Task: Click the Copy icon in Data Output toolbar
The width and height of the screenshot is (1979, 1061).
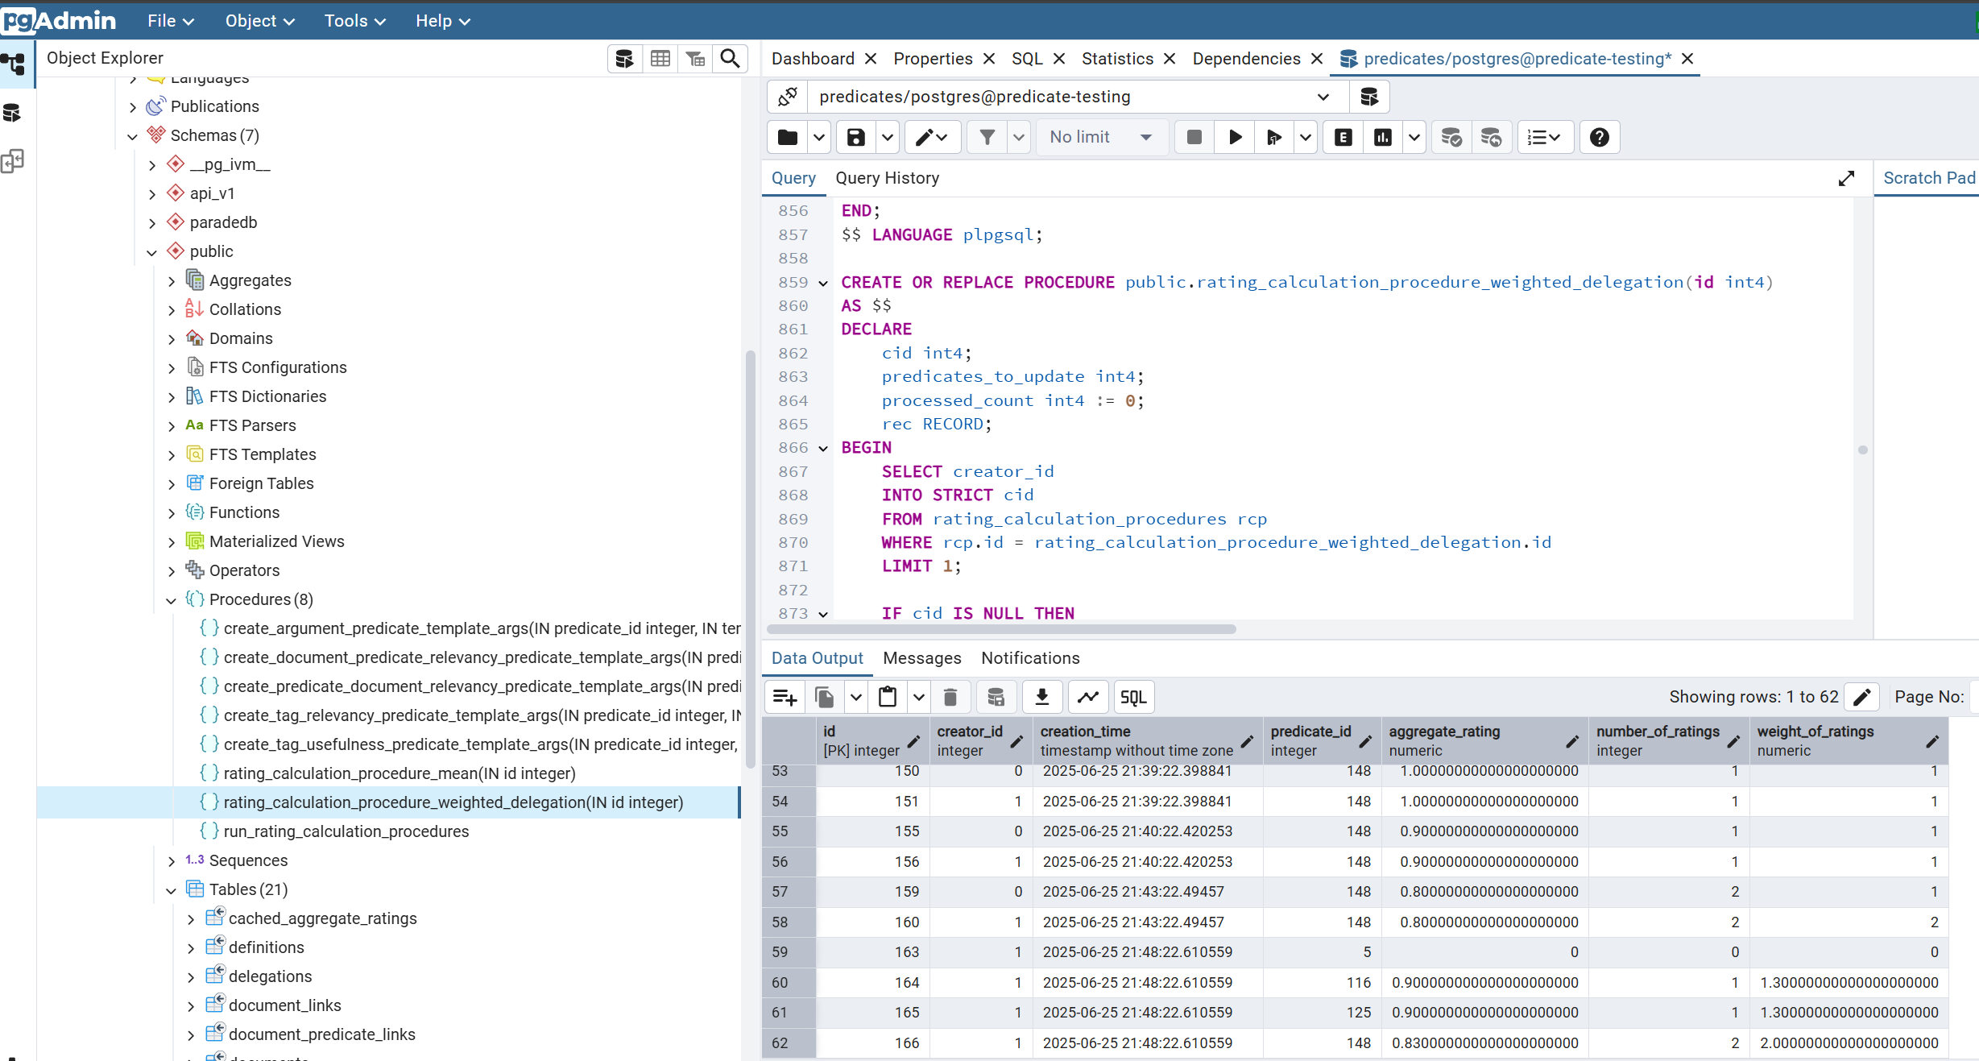Action: [825, 697]
